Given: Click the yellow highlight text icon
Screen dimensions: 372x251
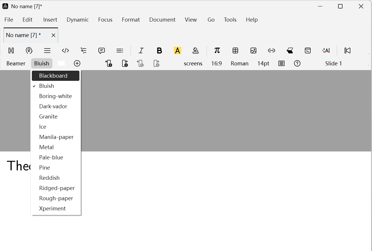Looking at the screenshot, I should (x=178, y=50).
